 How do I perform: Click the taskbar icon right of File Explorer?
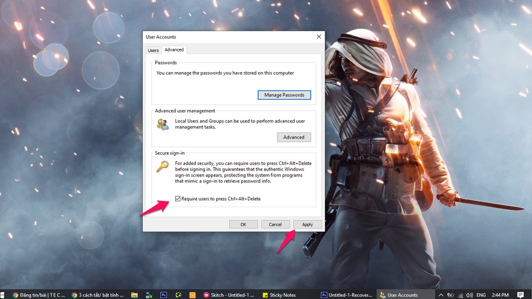click(x=149, y=295)
